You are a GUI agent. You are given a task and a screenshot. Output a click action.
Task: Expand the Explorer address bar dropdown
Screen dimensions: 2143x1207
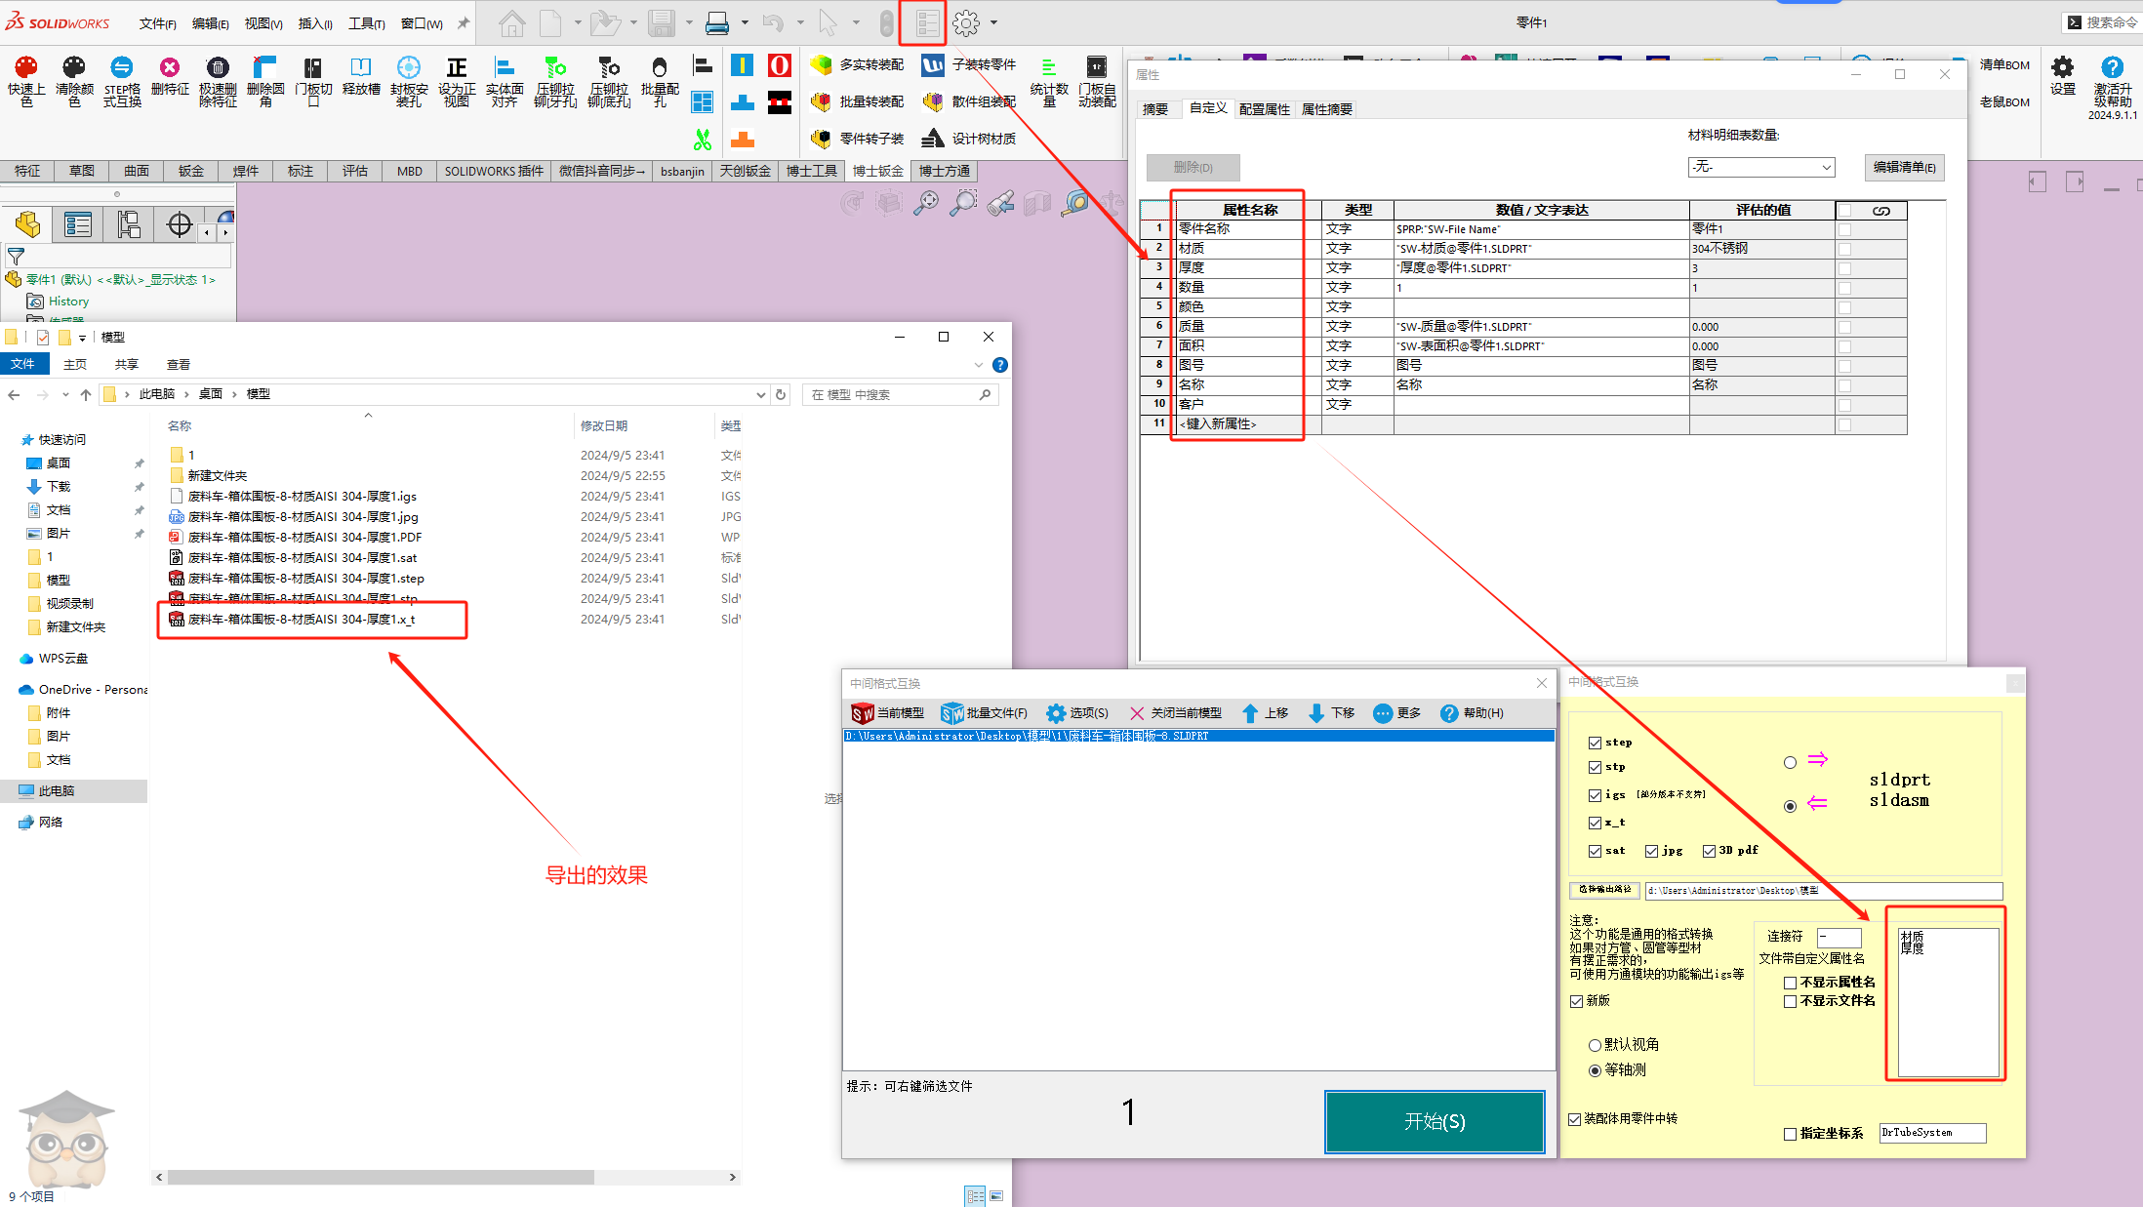click(x=761, y=394)
